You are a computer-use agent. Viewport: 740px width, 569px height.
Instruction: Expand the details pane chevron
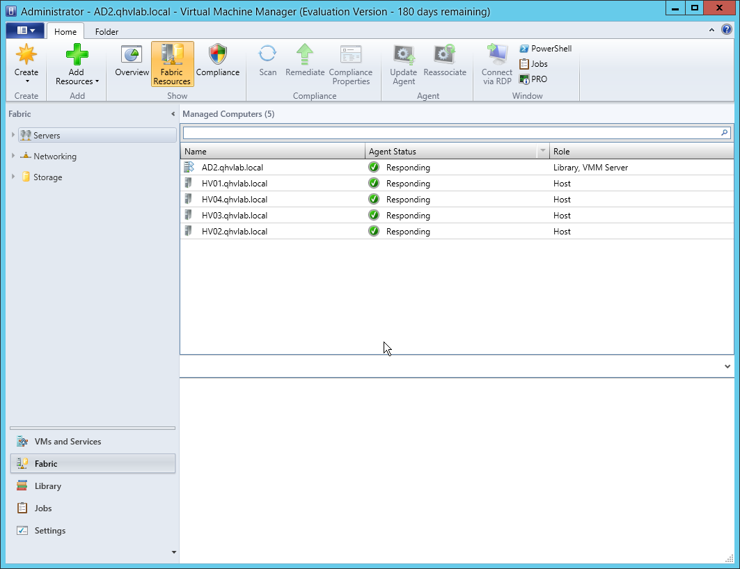727,367
